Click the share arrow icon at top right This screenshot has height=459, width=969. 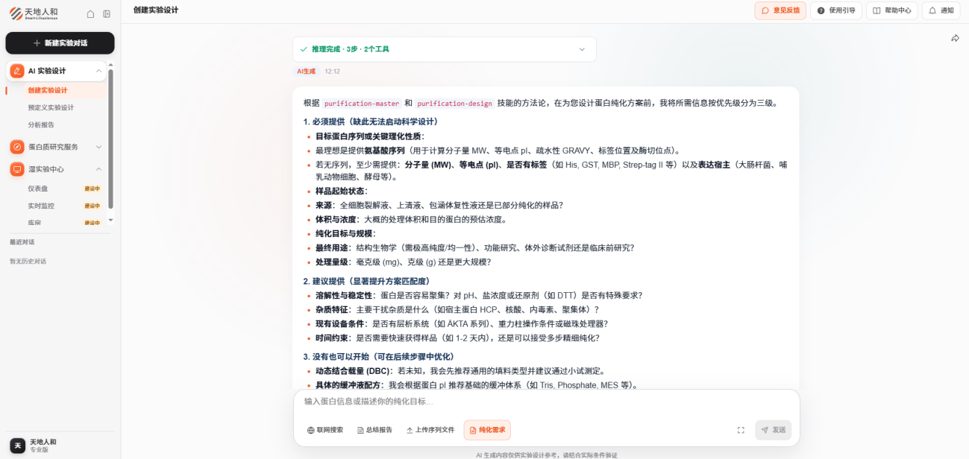955,38
